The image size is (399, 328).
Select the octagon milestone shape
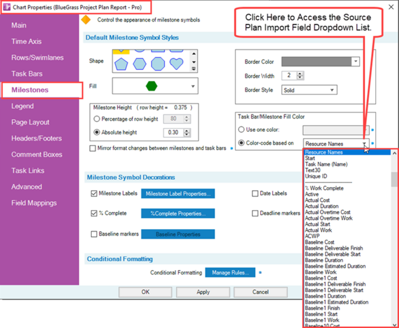click(x=158, y=64)
